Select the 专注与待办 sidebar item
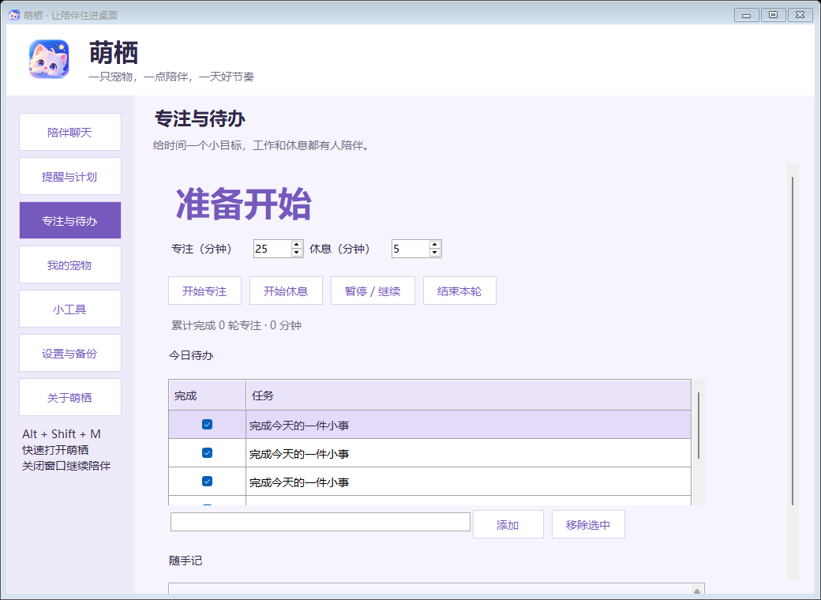The image size is (821, 600). click(70, 220)
